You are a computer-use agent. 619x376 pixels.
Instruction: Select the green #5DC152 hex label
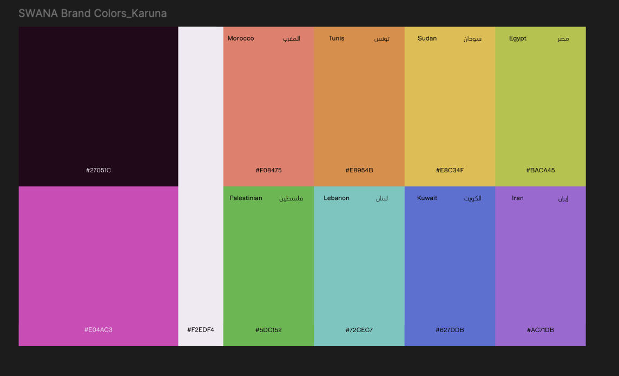point(268,330)
